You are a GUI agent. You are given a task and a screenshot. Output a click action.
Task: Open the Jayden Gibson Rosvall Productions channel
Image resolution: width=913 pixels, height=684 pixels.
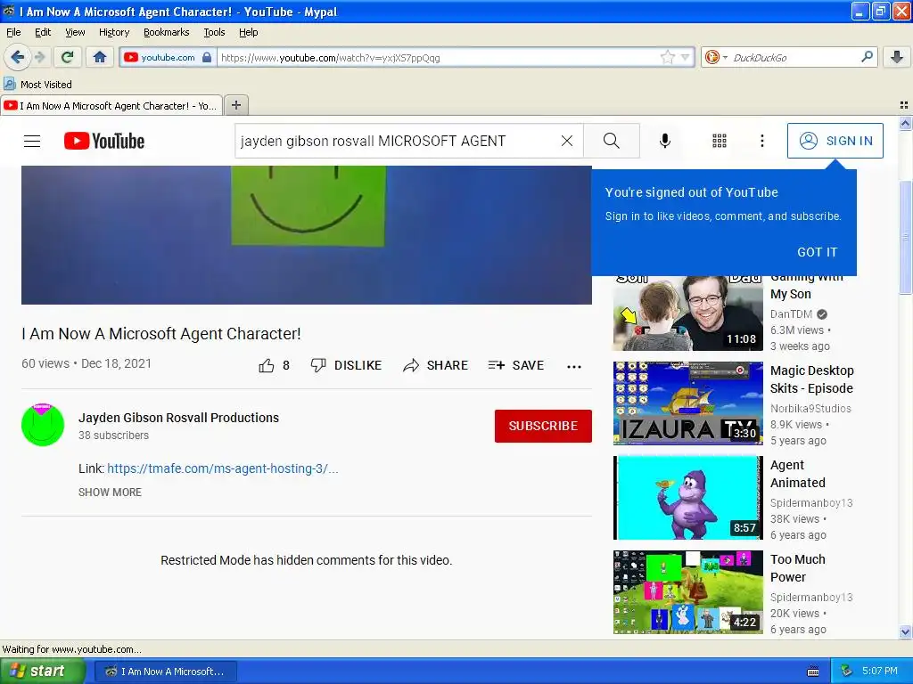click(178, 418)
